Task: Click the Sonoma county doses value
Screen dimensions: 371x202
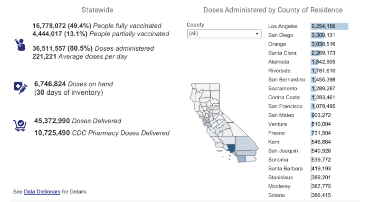Action: click(321, 160)
